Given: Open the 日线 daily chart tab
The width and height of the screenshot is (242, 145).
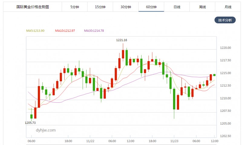Looking at the screenshot, I should (x=177, y=7).
